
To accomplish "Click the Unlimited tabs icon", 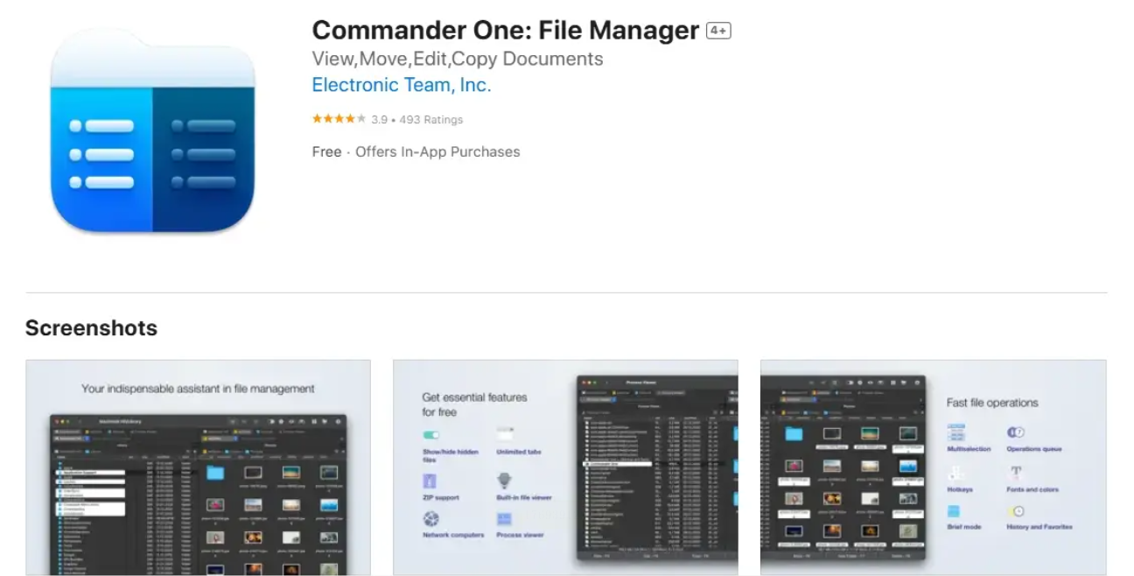I will [x=505, y=434].
